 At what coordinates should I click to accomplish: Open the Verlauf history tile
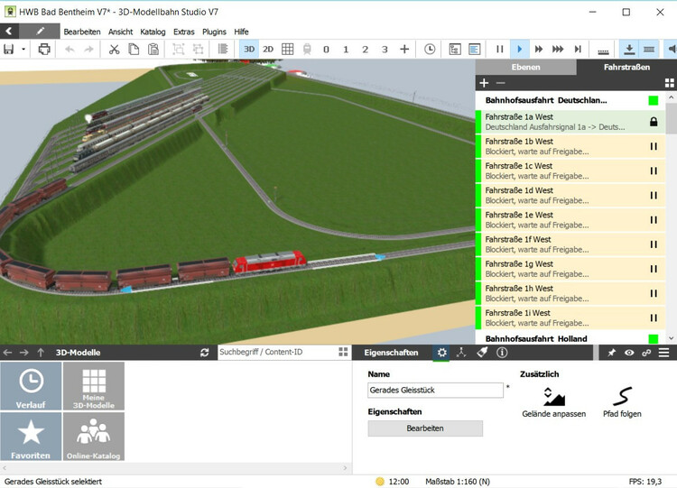(x=31, y=386)
